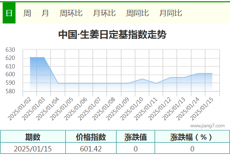Switch to the 周 weekly tab

coord(27,13)
